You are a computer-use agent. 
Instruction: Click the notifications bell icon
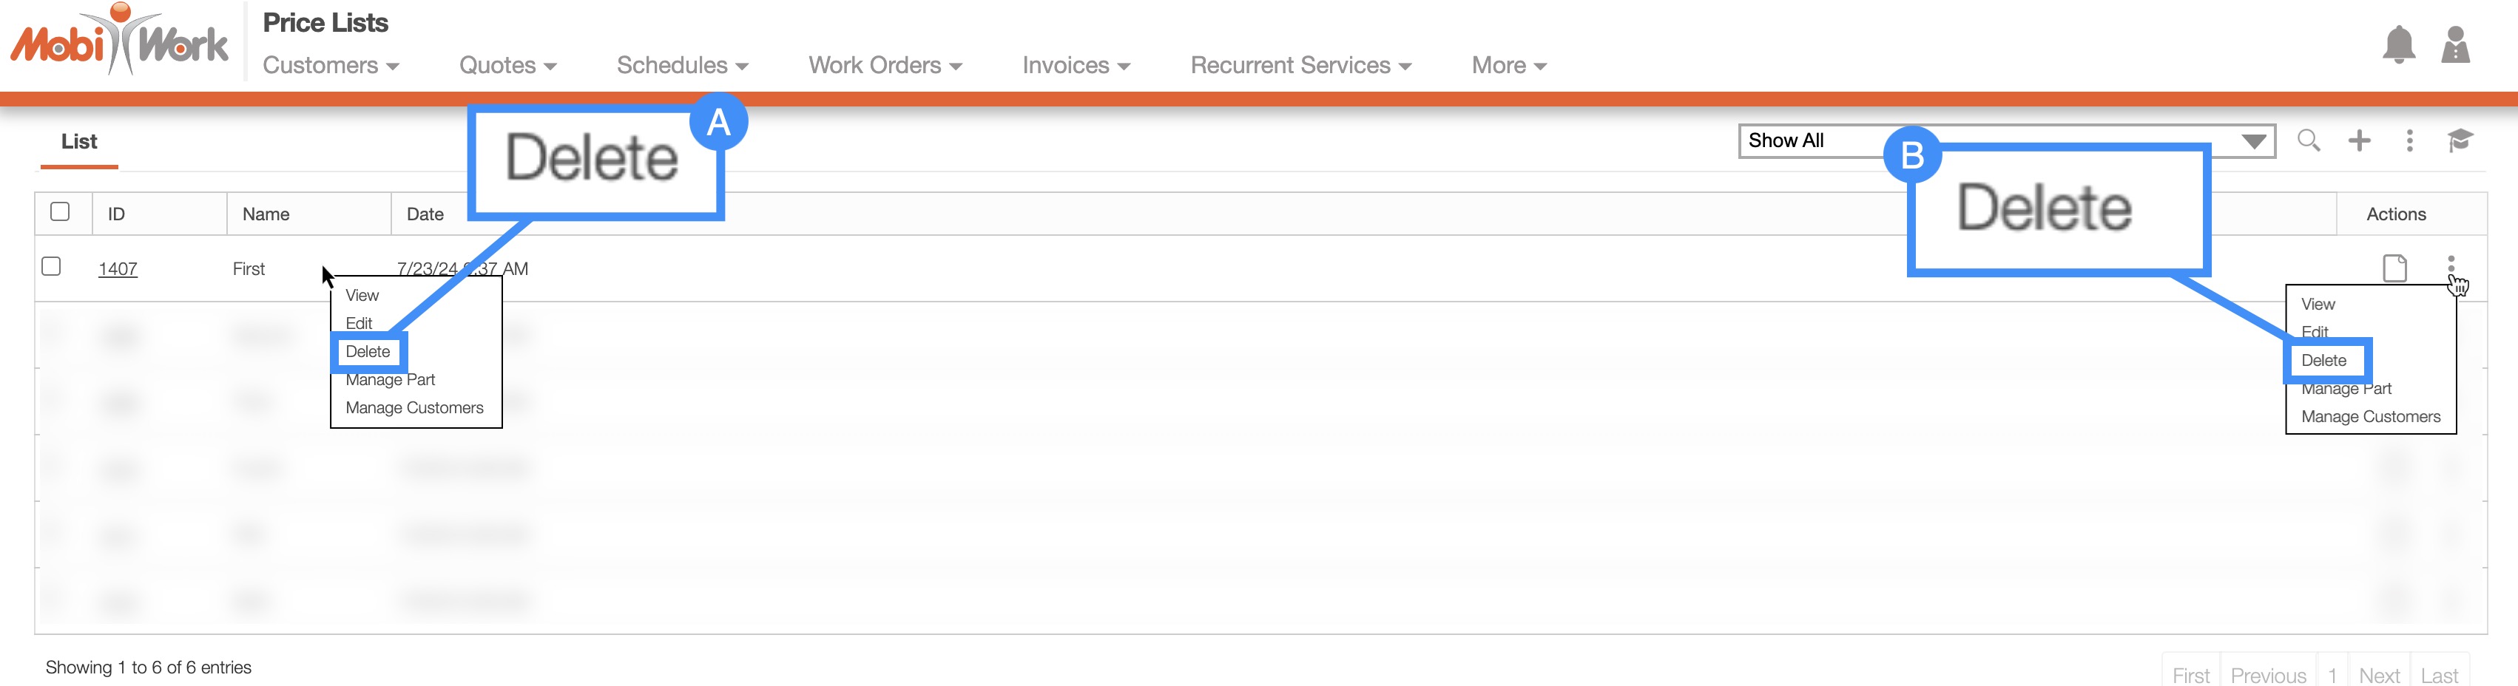coord(2397,45)
